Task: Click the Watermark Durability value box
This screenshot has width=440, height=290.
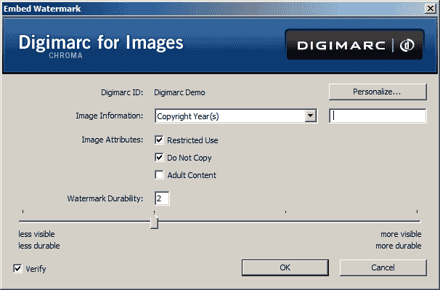Action: [162, 198]
